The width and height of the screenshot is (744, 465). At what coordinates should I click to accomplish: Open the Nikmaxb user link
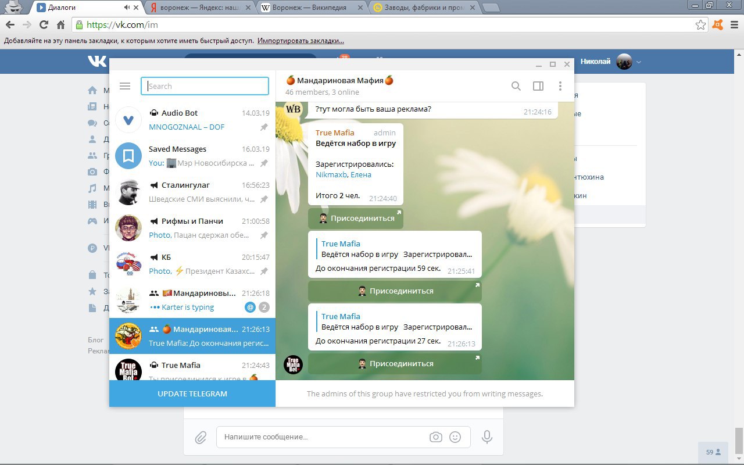tap(331, 174)
